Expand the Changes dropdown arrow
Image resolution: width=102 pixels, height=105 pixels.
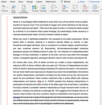[88, 7]
